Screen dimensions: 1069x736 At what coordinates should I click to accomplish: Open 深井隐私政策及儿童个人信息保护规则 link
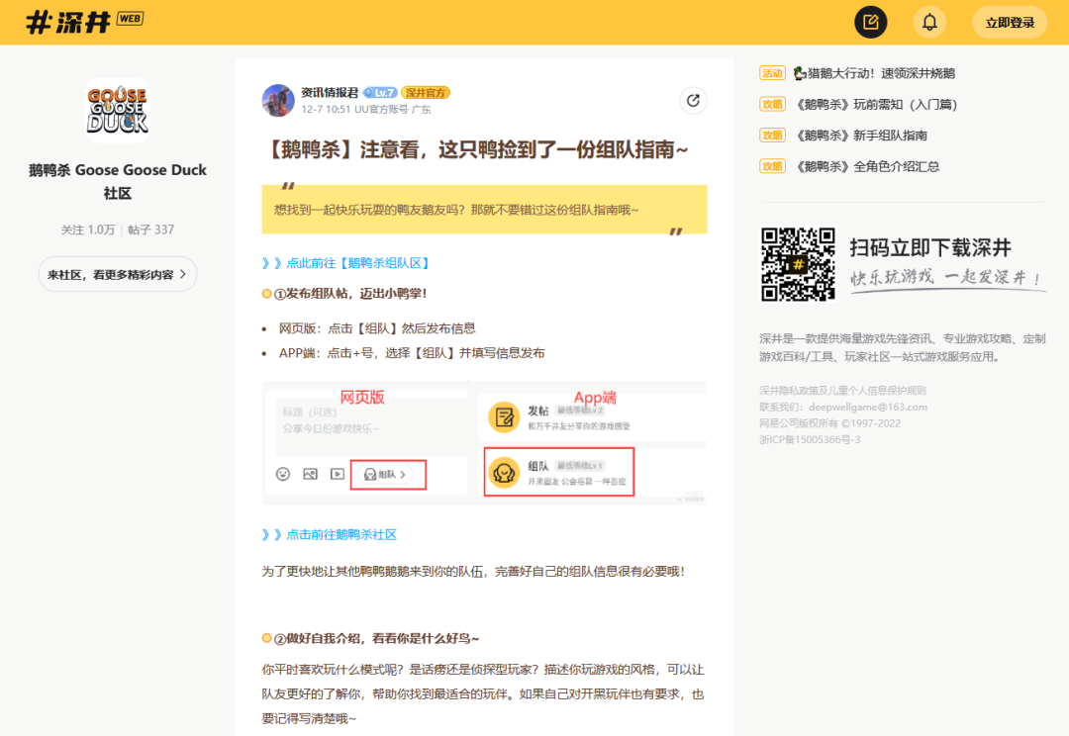[x=842, y=391]
